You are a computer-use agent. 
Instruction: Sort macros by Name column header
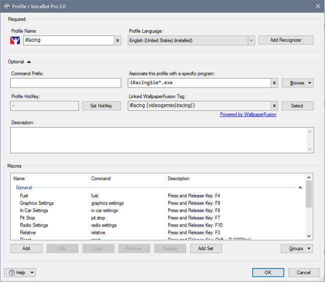pyautogui.click(x=49, y=179)
